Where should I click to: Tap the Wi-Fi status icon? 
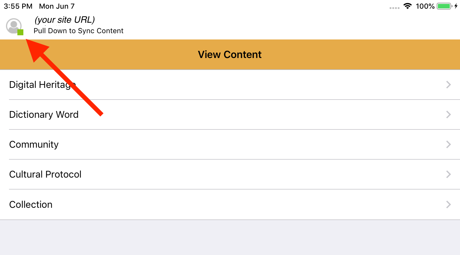tap(407, 6)
